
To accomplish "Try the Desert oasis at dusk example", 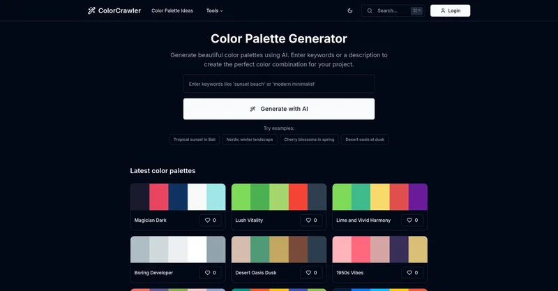I will click(x=365, y=140).
